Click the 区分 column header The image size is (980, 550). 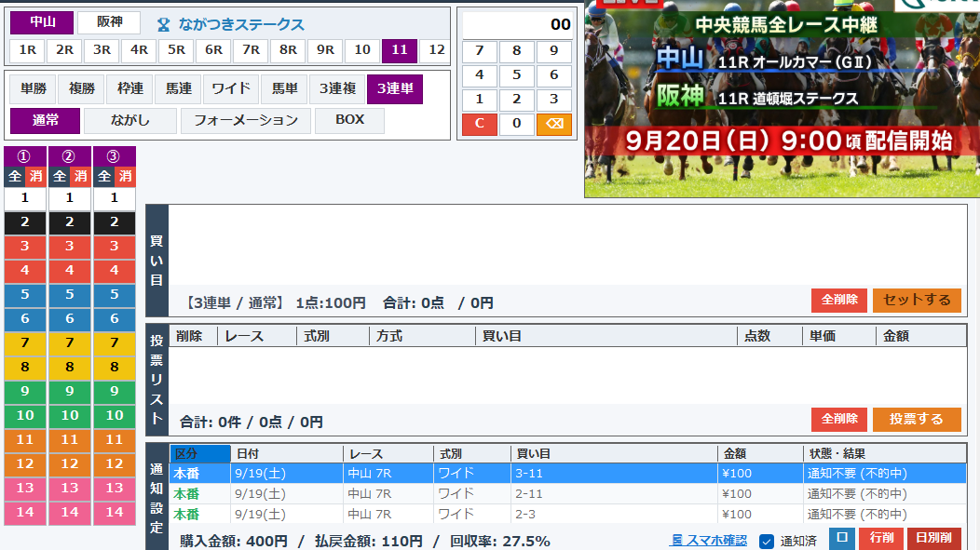click(200, 454)
